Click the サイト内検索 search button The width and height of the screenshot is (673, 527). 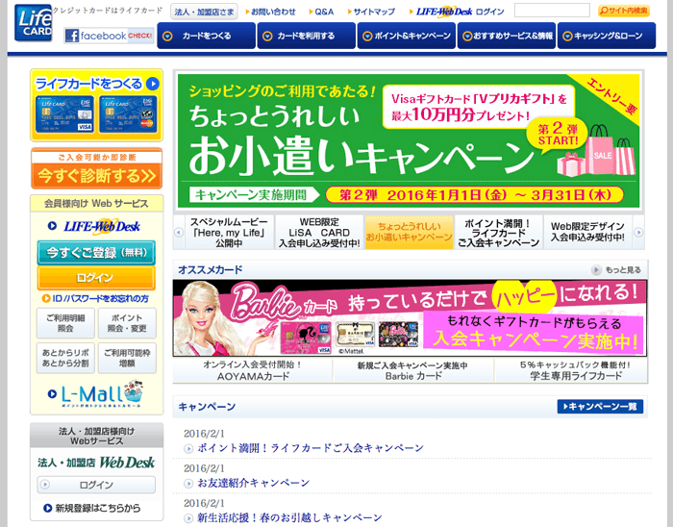[x=624, y=11]
